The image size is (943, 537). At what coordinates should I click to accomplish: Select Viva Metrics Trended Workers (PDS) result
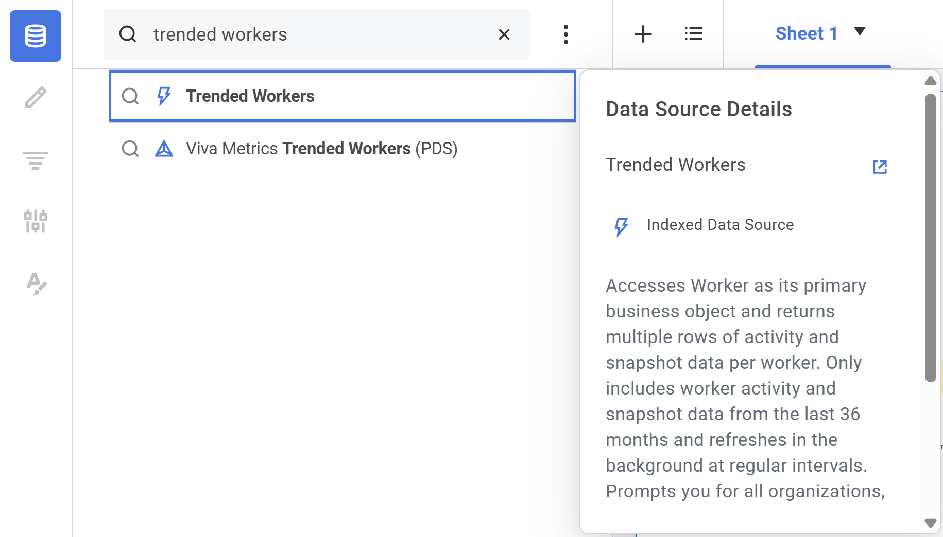point(342,149)
